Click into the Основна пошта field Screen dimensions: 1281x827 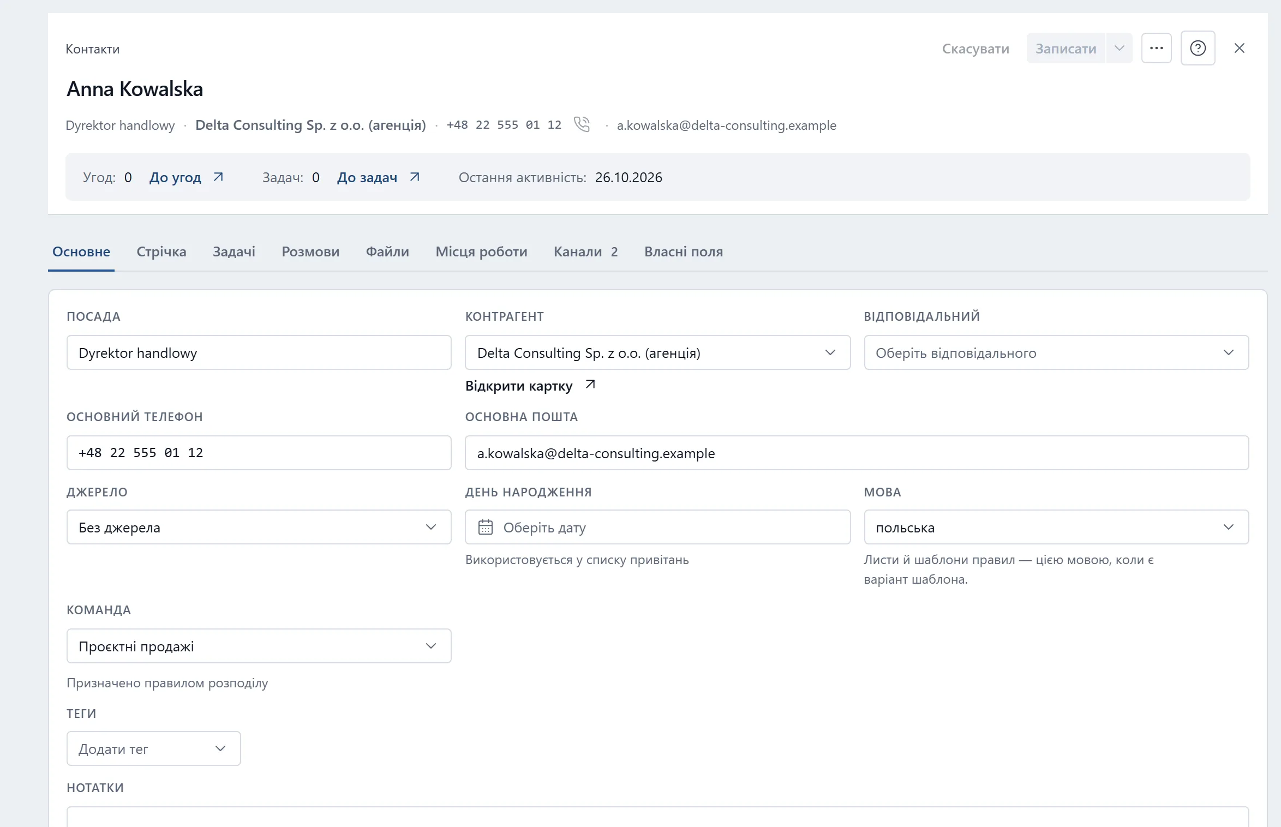[857, 452]
